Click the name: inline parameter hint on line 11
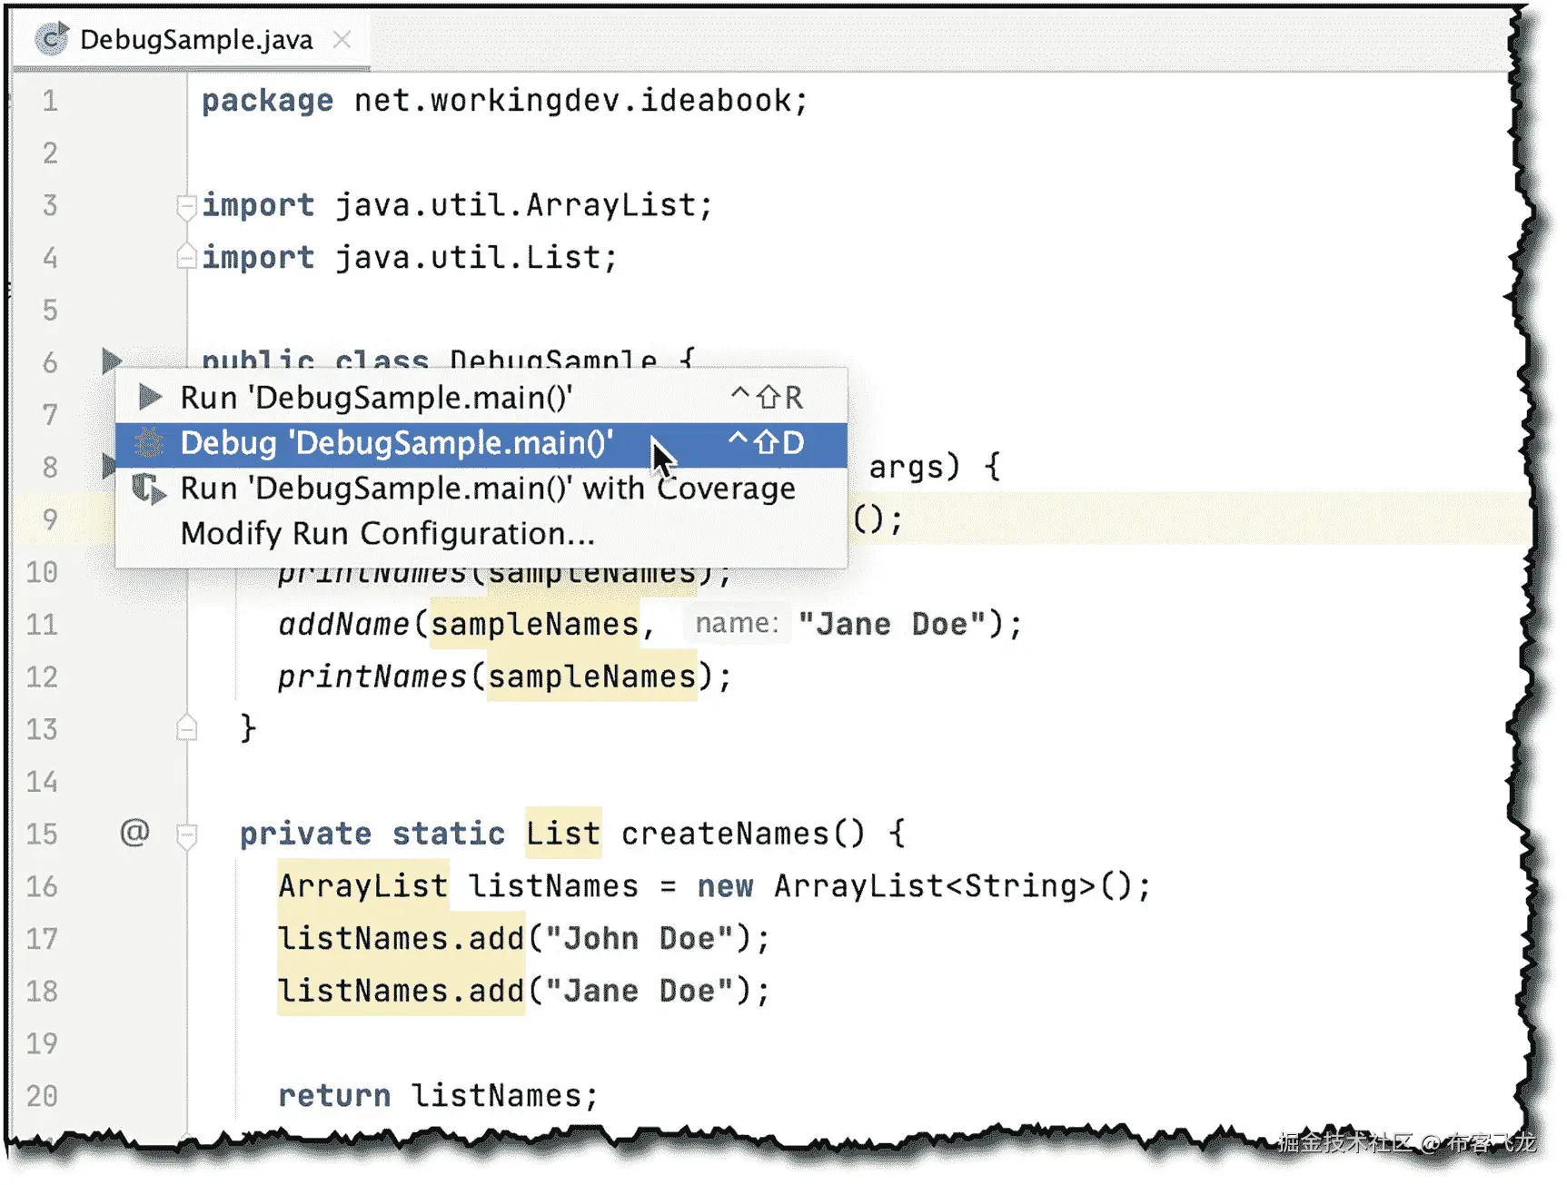The height and width of the screenshot is (1185, 1567). point(736,623)
